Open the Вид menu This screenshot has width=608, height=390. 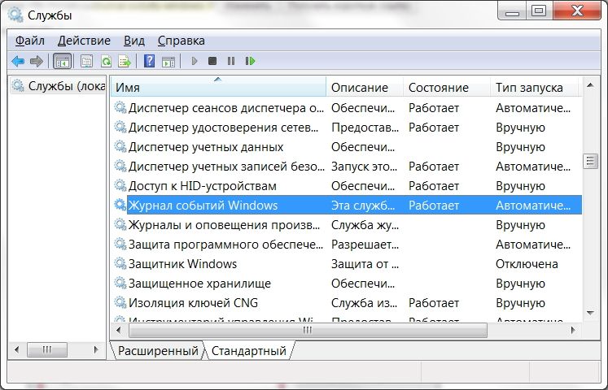pyautogui.click(x=134, y=41)
